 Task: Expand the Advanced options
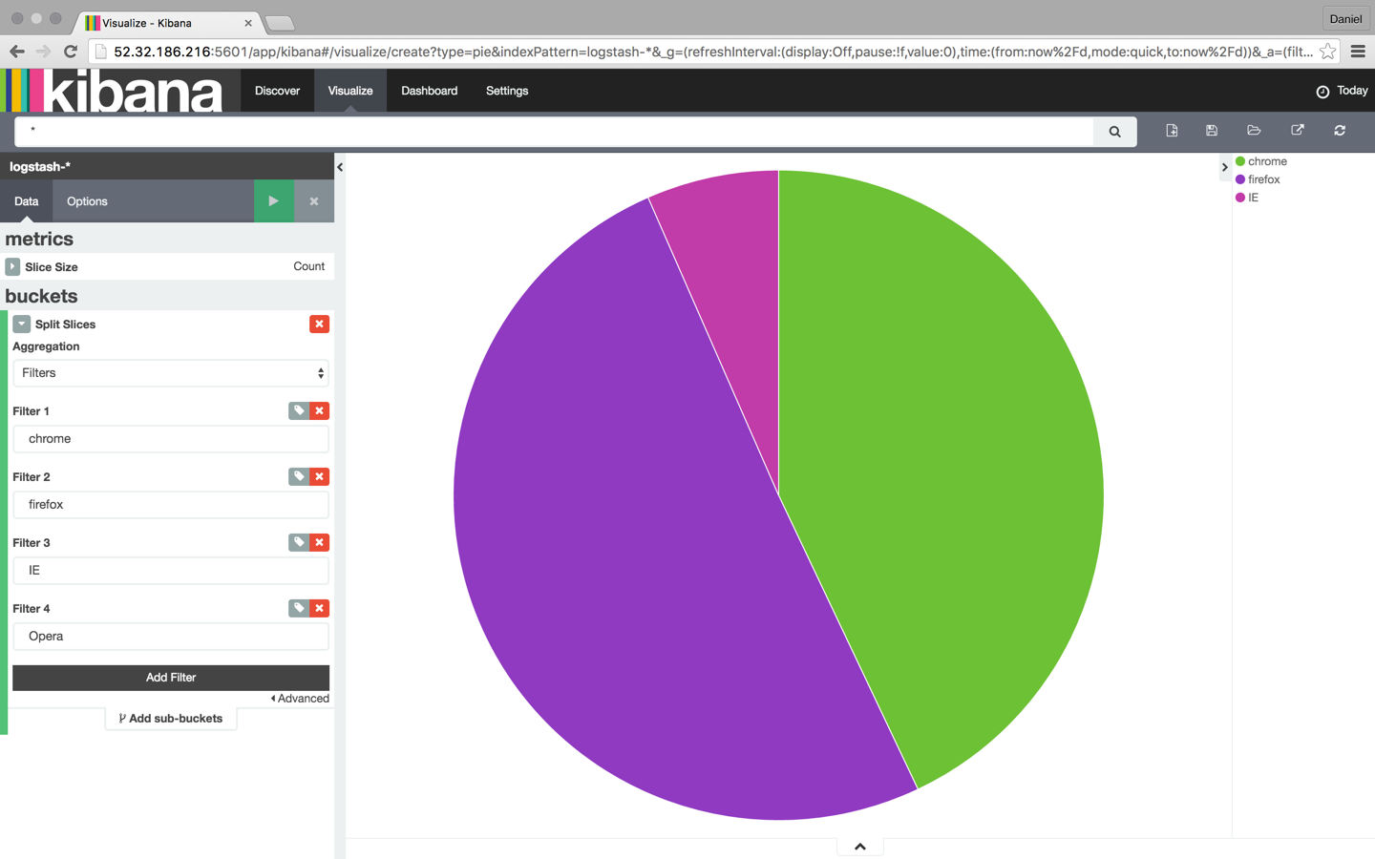(300, 699)
